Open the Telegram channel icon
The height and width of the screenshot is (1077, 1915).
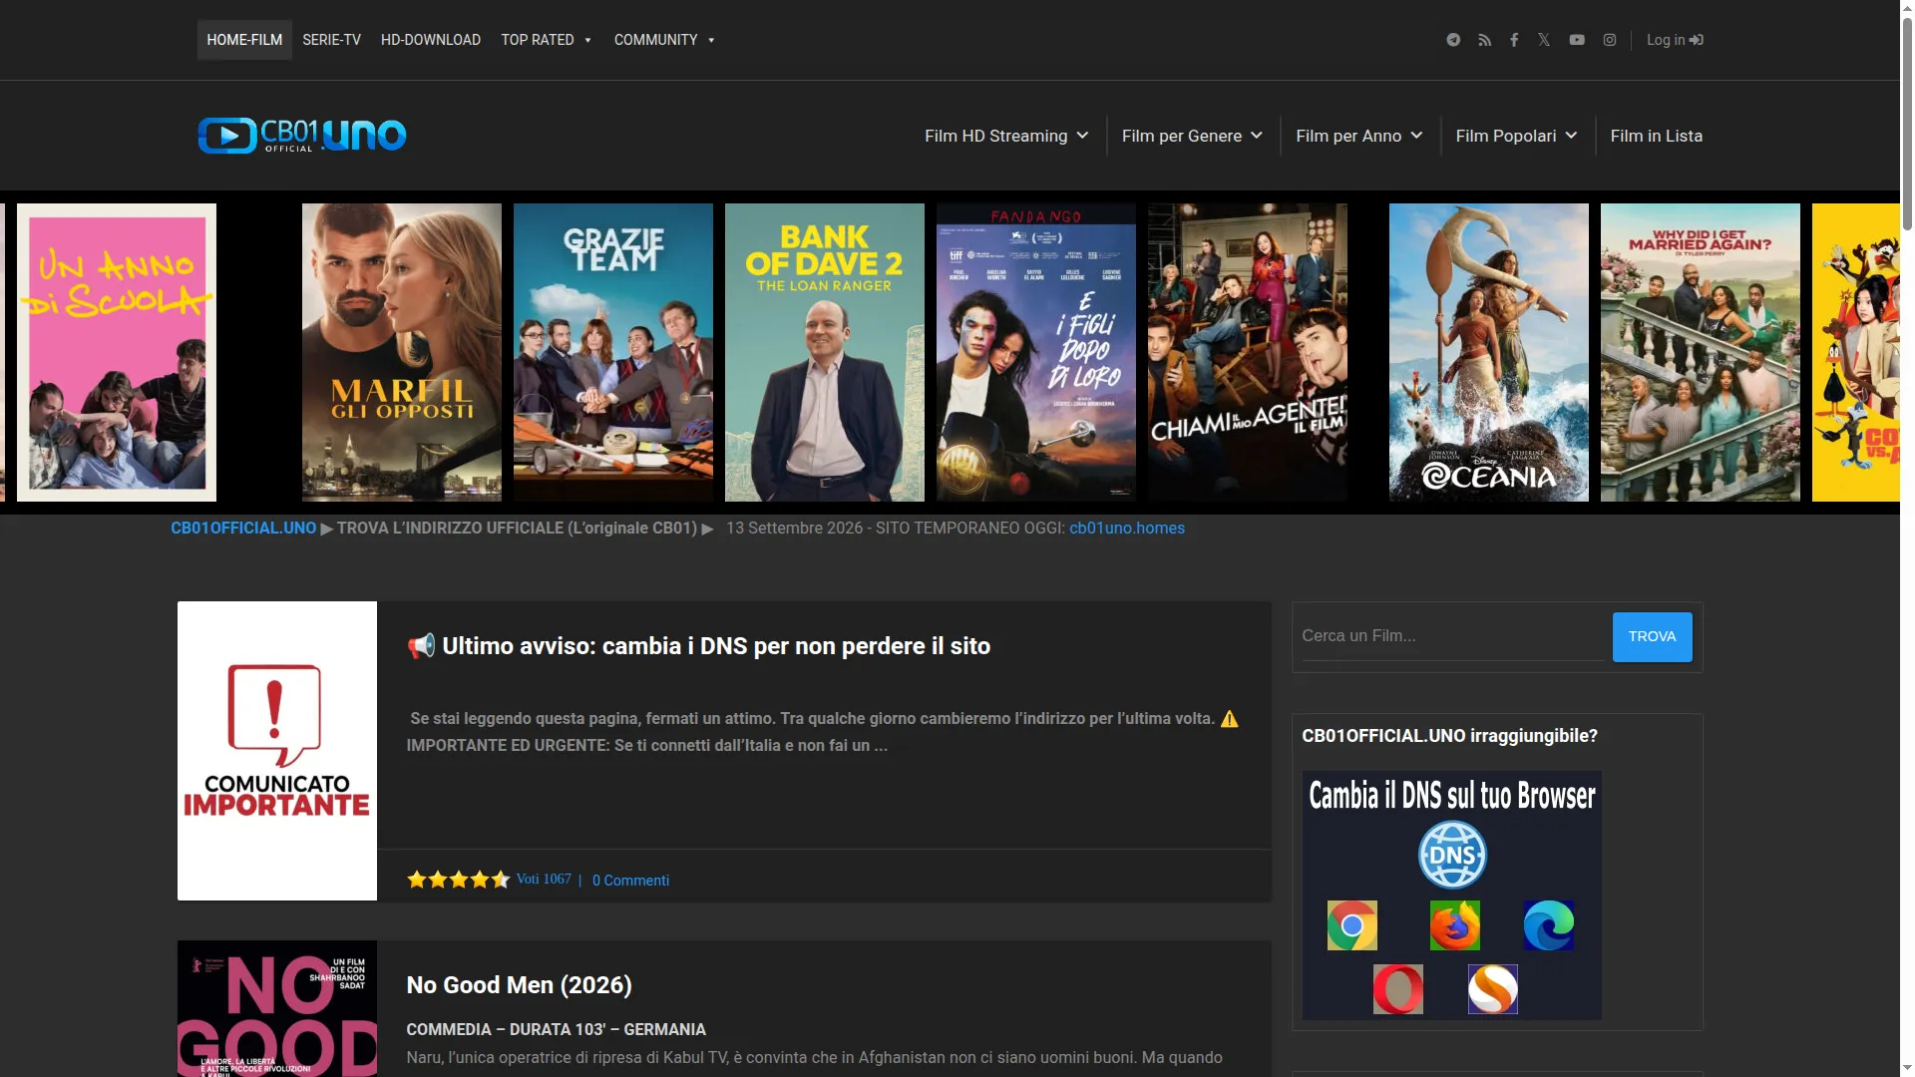[x=1453, y=40]
